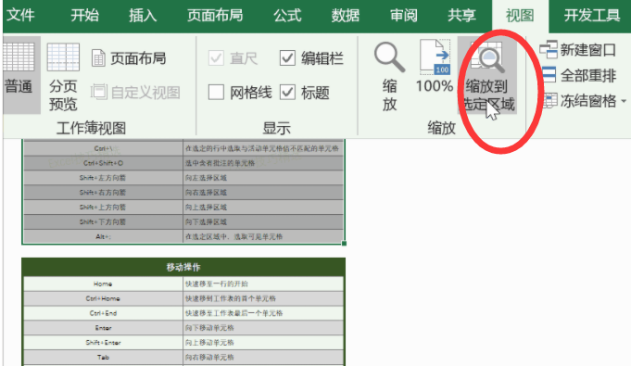Reset zoom to 100%
Viewport: 631px width, 366px height.
click(435, 67)
